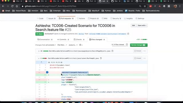The height and width of the screenshot is (103, 183).
Task: Mark SearchPageObjects.java as Viewed
Action: coord(138,51)
